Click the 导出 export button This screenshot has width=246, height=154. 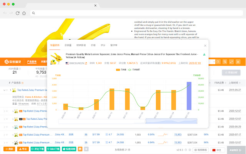[x=23, y=149]
